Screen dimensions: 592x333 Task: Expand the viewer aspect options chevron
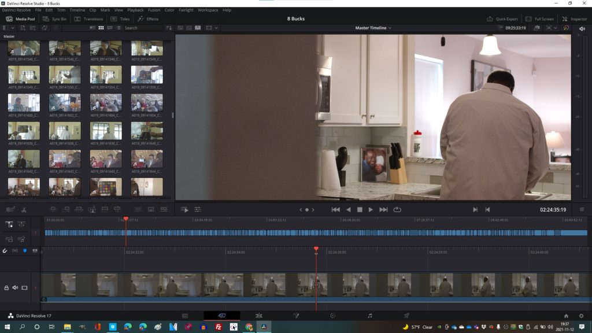[x=216, y=28]
